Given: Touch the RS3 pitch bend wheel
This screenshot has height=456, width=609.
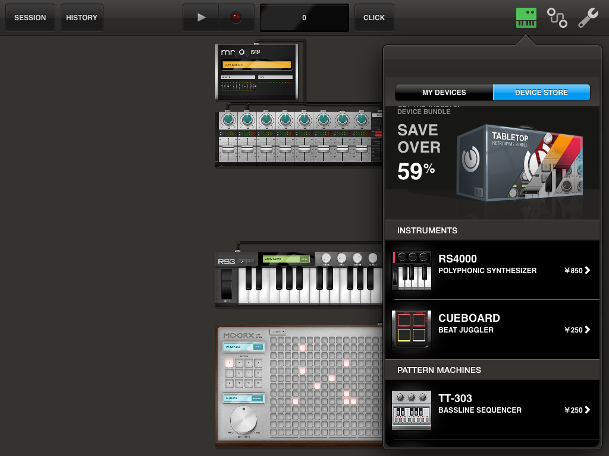Looking at the screenshot, I should coord(227,284).
